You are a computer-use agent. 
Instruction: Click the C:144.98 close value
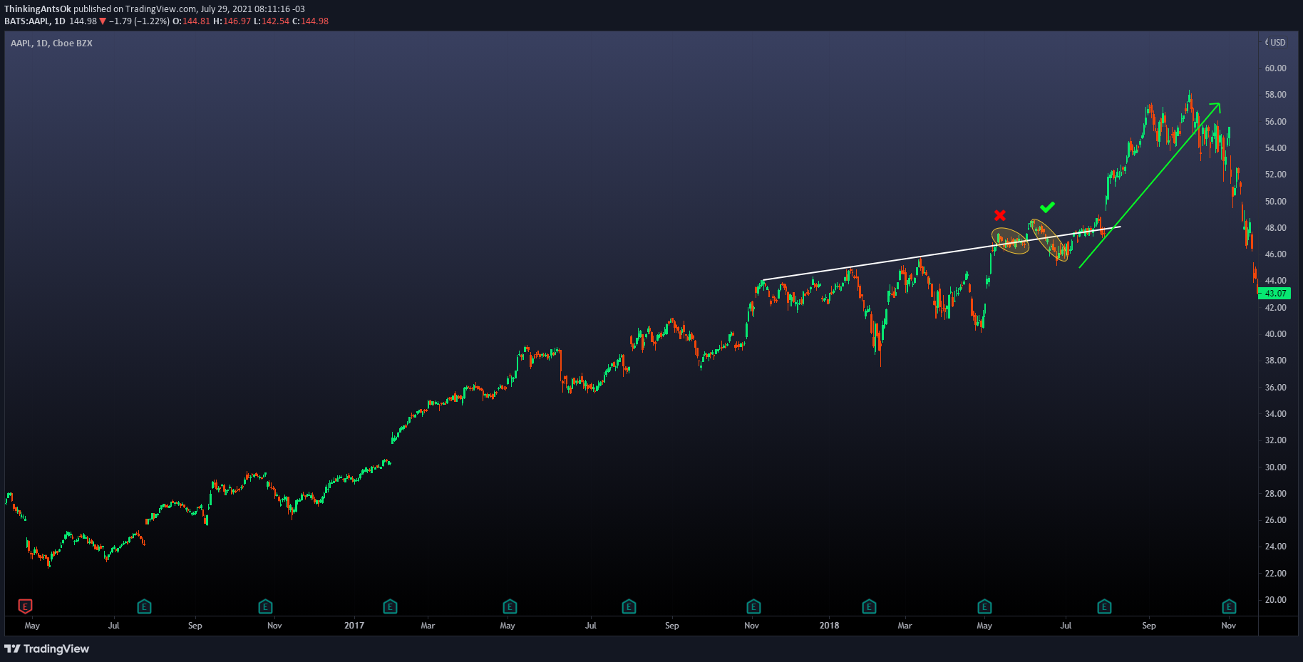click(311, 21)
